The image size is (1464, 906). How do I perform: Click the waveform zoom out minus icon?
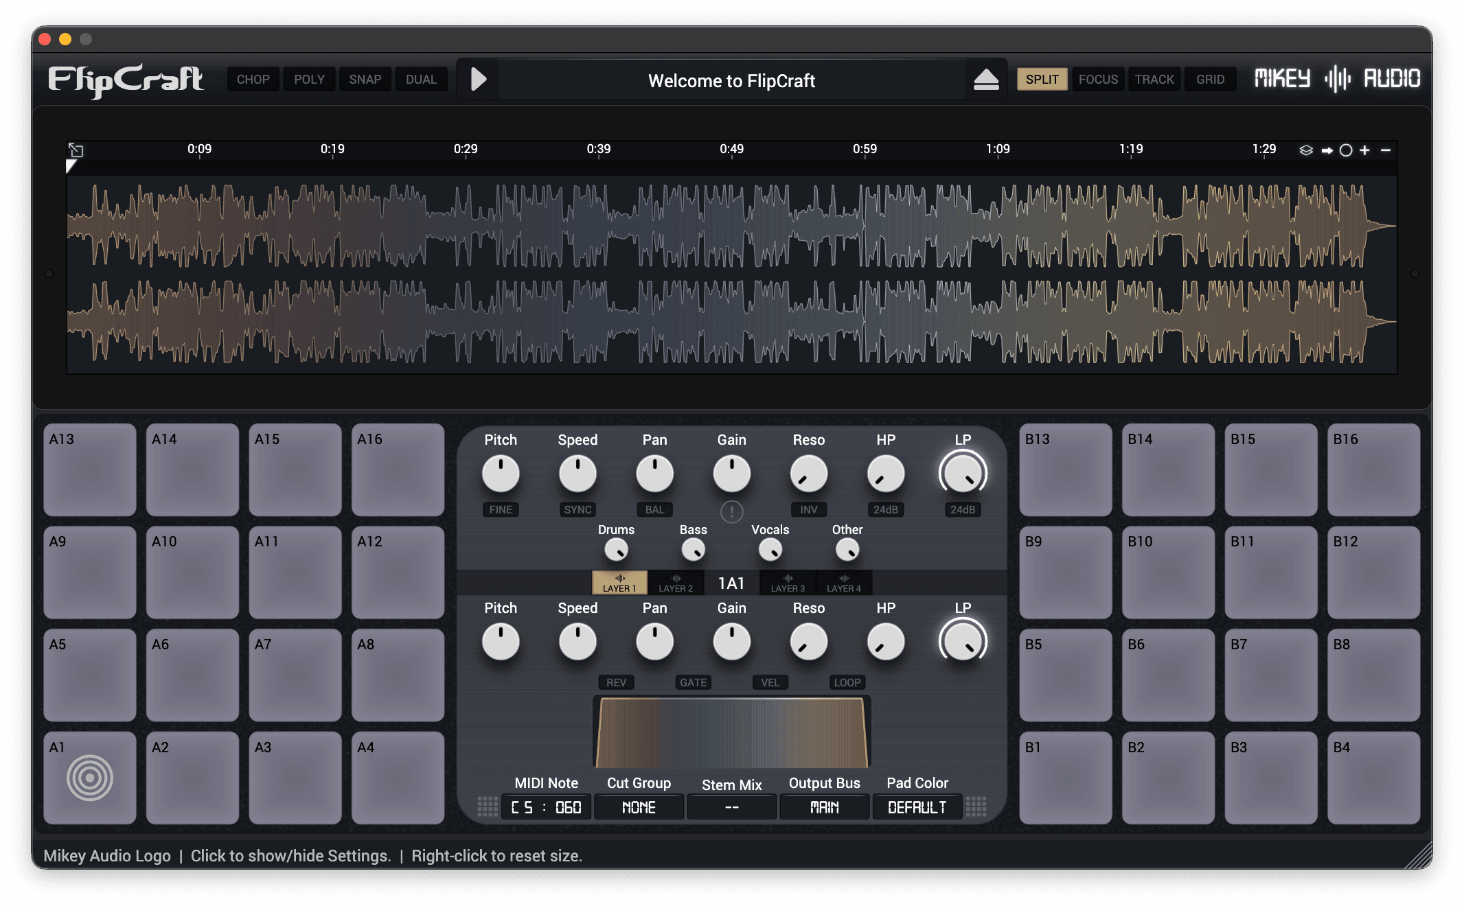tap(1386, 150)
